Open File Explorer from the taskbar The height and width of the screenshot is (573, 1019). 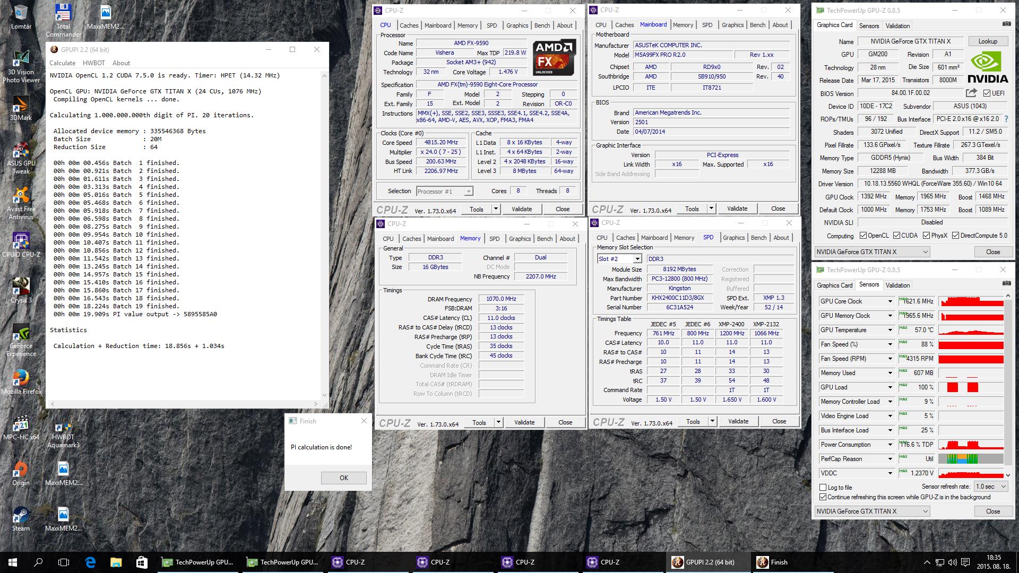(116, 562)
